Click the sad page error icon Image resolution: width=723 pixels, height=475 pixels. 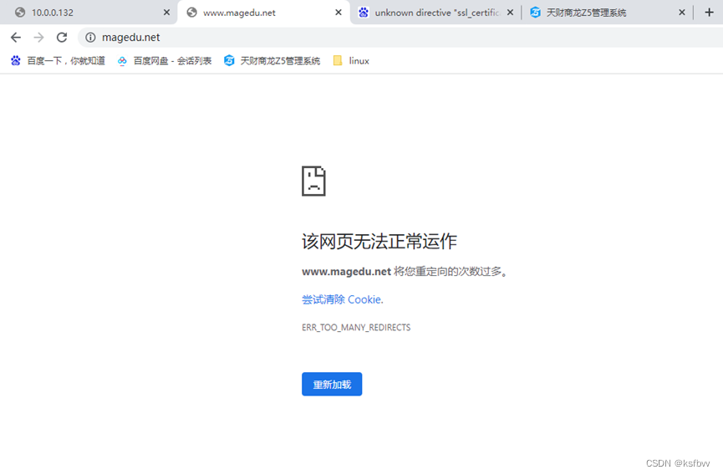313,181
